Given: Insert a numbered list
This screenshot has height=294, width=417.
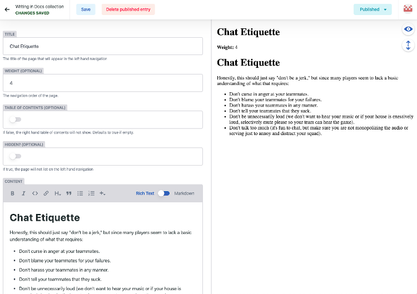Looking at the screenshot, I should tap(91, 193).
